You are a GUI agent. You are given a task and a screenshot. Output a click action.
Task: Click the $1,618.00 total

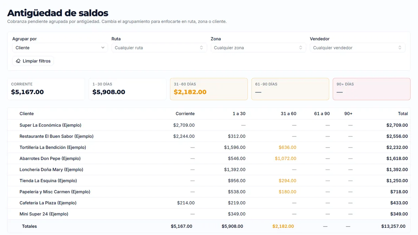(397, 159)
